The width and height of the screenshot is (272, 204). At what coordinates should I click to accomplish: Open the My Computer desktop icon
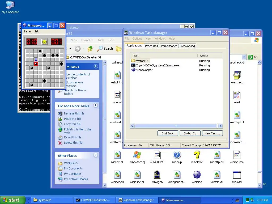pyautogui.click(x=10, y=7)
